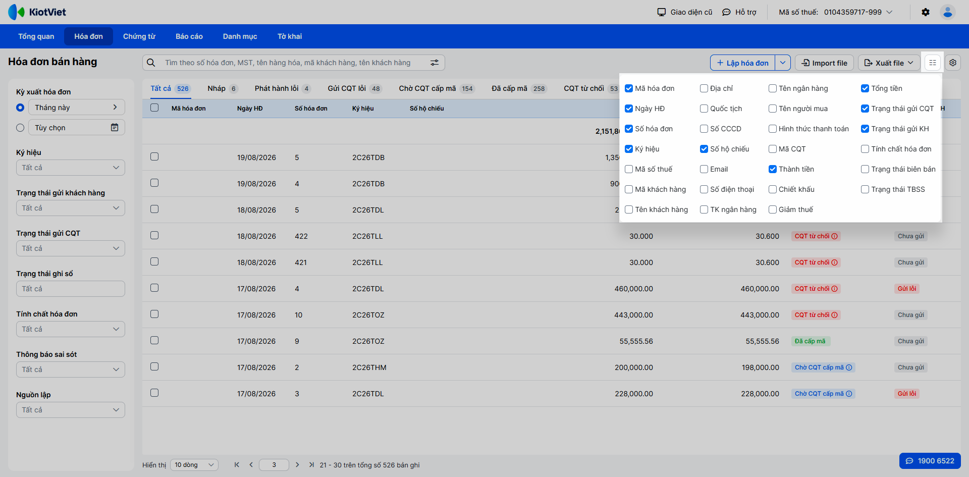
Task: Enable Email column checkbox
Action: point(704,169)
